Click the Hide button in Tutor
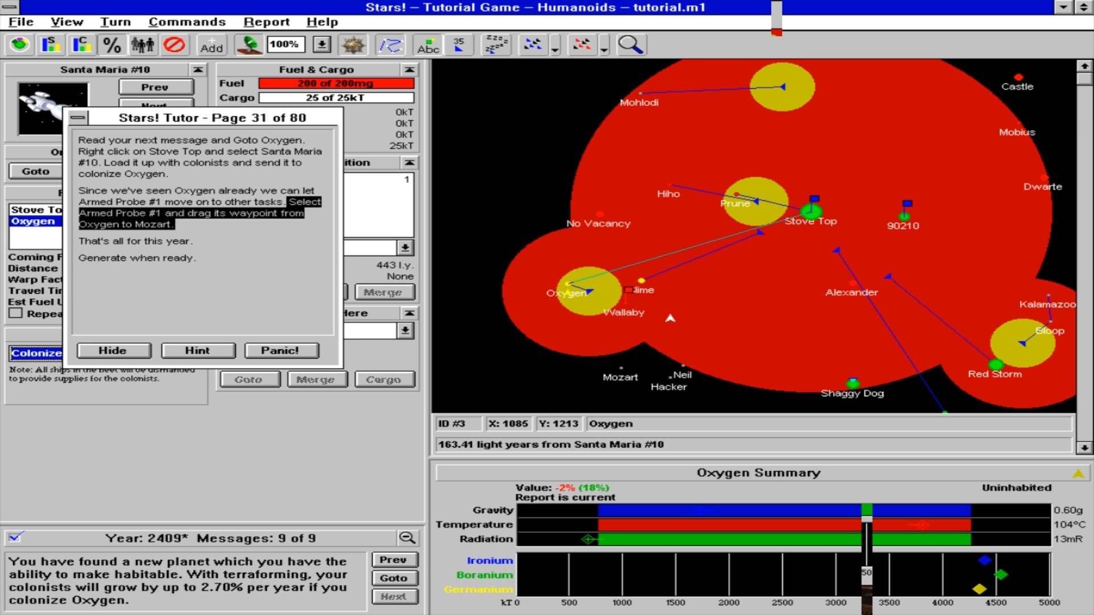This screenshot has height=615, width=1094. [113, 350]
